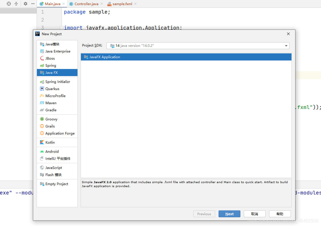Select the Spring project type icon

coord(42,66)
